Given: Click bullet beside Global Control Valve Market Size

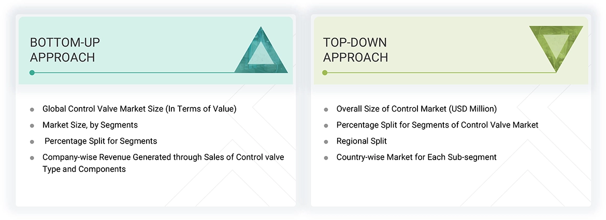Looking at the screenshot, I should pos(32,109).
